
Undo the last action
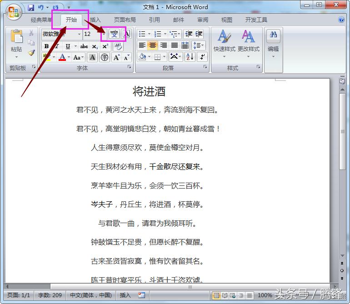tap(40, 8)
